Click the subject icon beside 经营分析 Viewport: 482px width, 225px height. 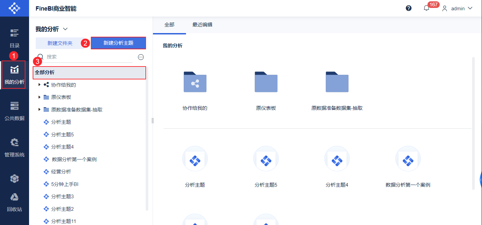coord(46,172)
